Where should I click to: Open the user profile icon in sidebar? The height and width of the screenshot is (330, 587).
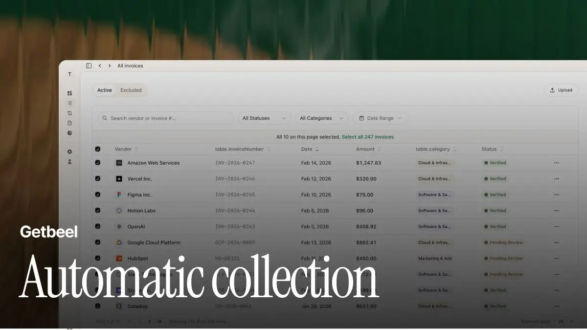point(69,161)
